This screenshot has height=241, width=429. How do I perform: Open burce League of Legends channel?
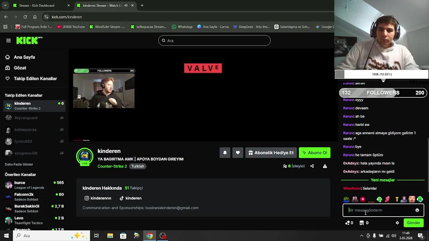click(34, 185)
